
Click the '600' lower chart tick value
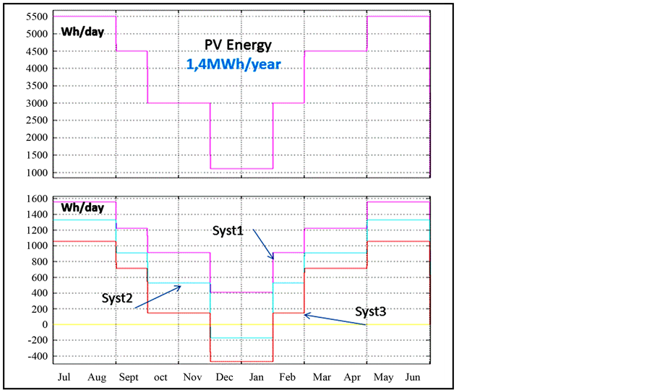click(x=40, y=277)
